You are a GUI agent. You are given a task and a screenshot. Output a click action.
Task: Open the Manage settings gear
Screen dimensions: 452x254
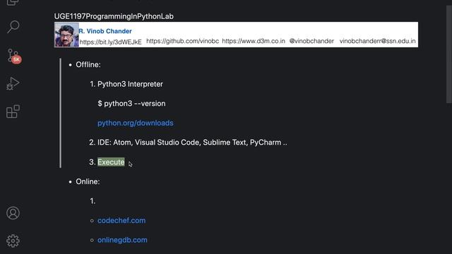pyautogui.click(x=13, y=241)
